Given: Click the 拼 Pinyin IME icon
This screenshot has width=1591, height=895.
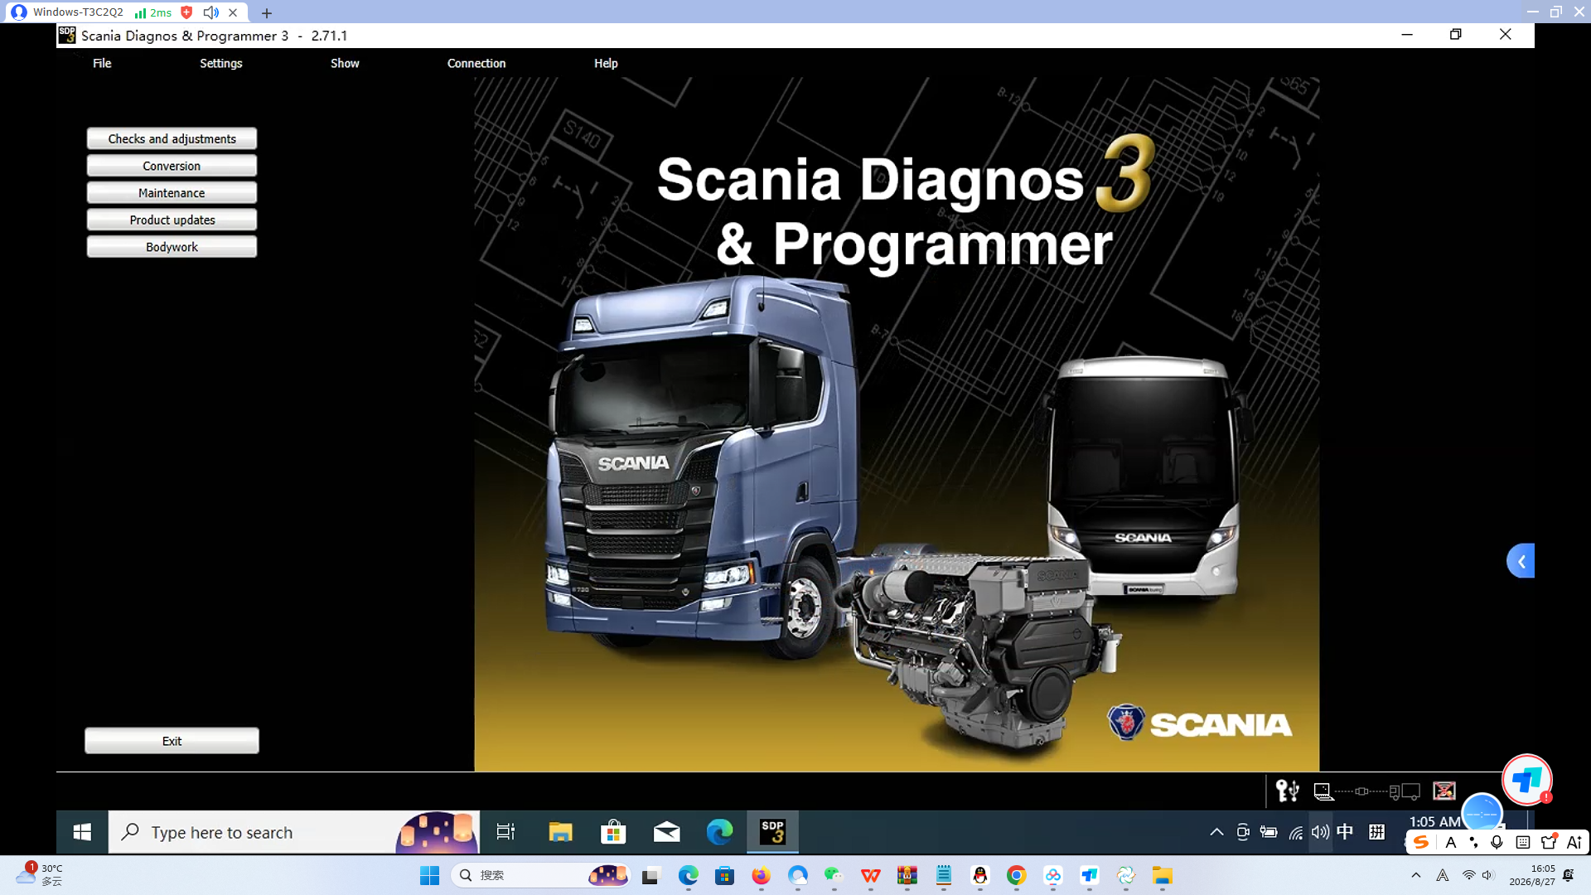Looking at the screenshot, I should (1376, 832).
